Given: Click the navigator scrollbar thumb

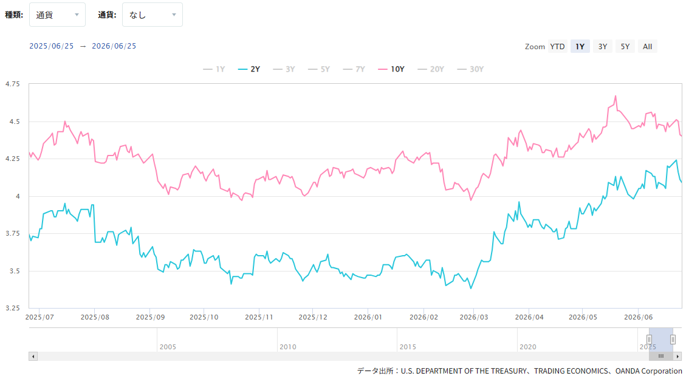Looking at the screenshot, I should pyautogui.click(x=661, y=356).
